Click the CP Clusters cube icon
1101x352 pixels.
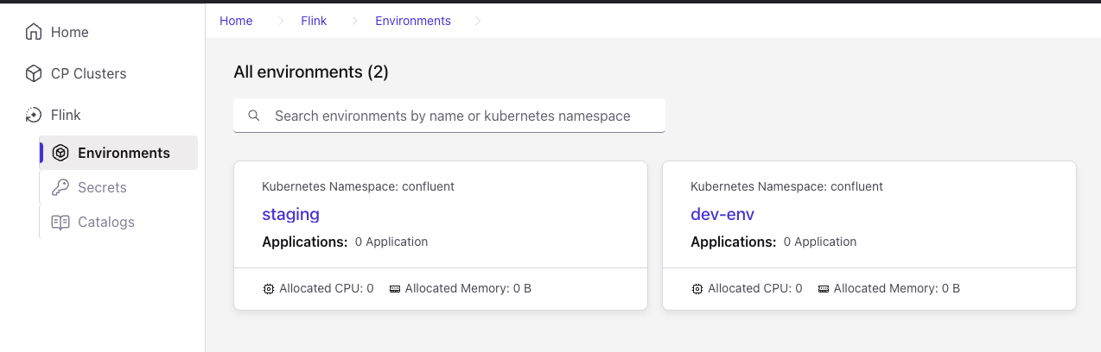point(34,73)
